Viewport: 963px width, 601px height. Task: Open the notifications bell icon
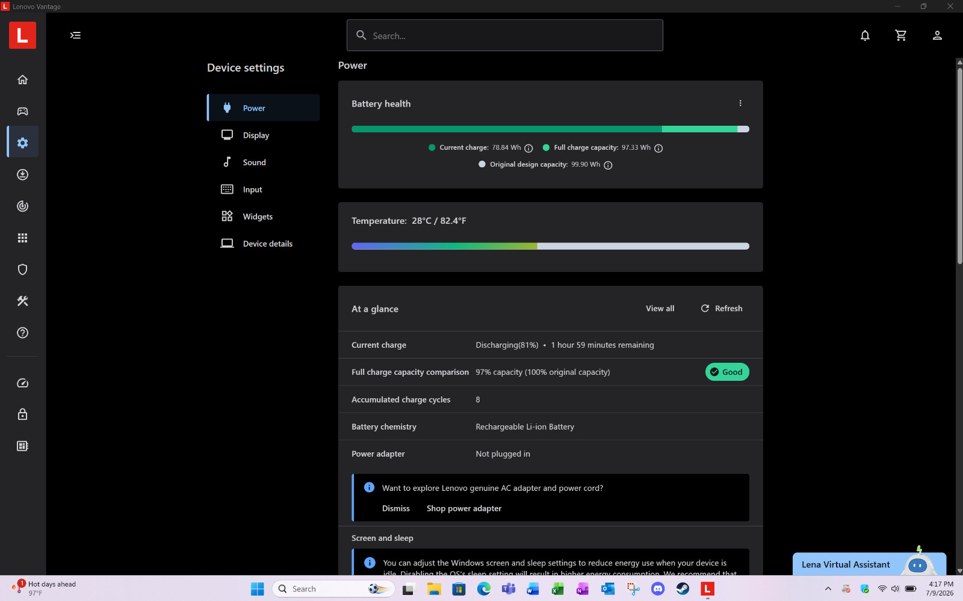coord(865,35)
